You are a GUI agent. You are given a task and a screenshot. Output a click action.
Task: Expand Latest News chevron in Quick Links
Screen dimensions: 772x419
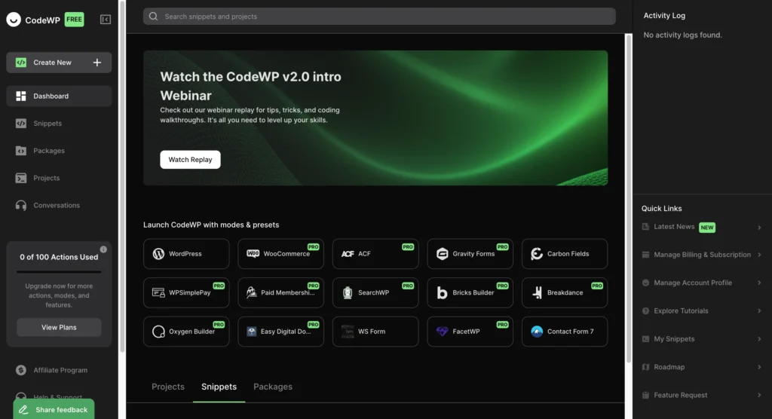pos(759,228)
